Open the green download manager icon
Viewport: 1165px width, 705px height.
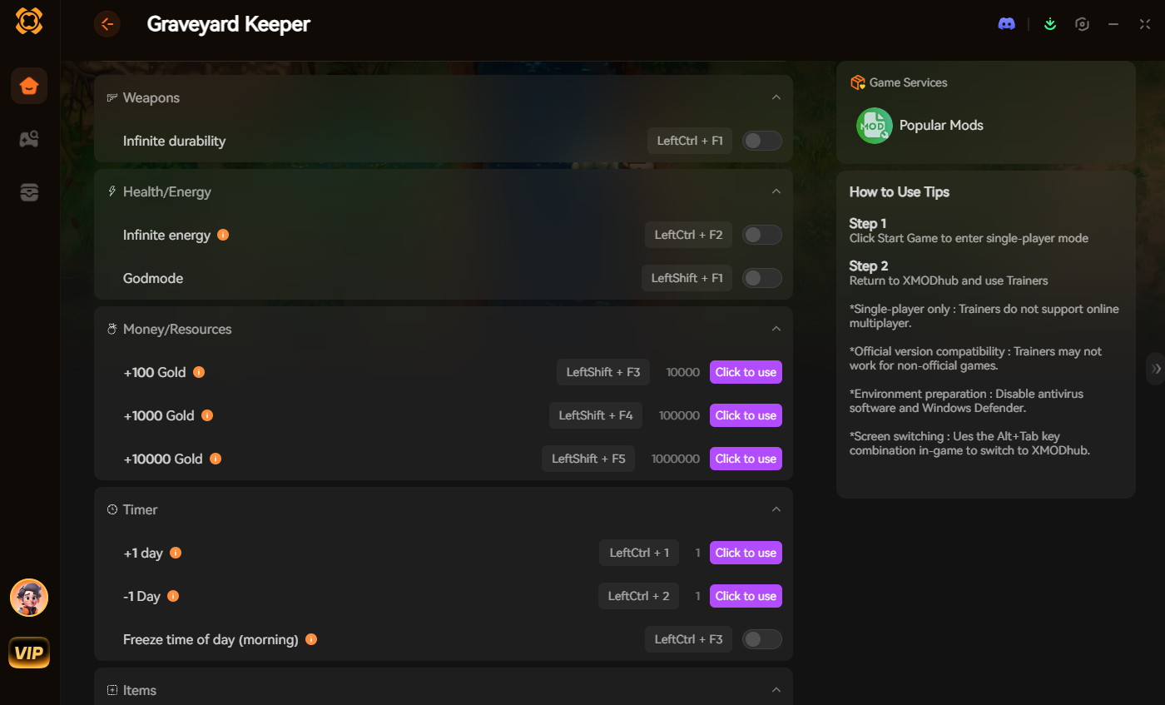click(1049, 23)
